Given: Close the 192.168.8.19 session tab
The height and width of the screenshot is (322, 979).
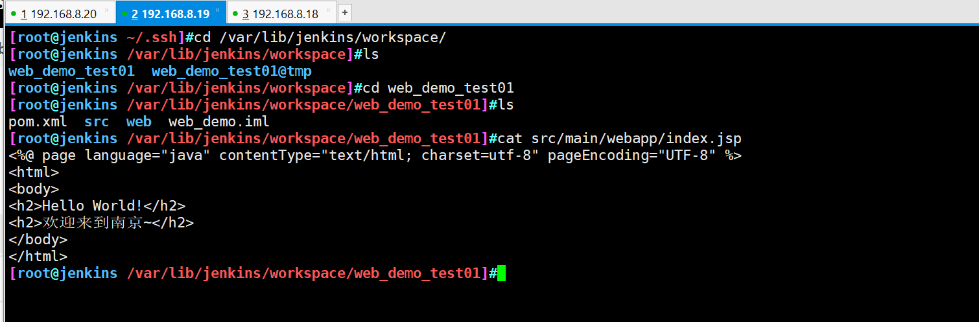Looking at the screenshot, I should [x=218, y=10].
